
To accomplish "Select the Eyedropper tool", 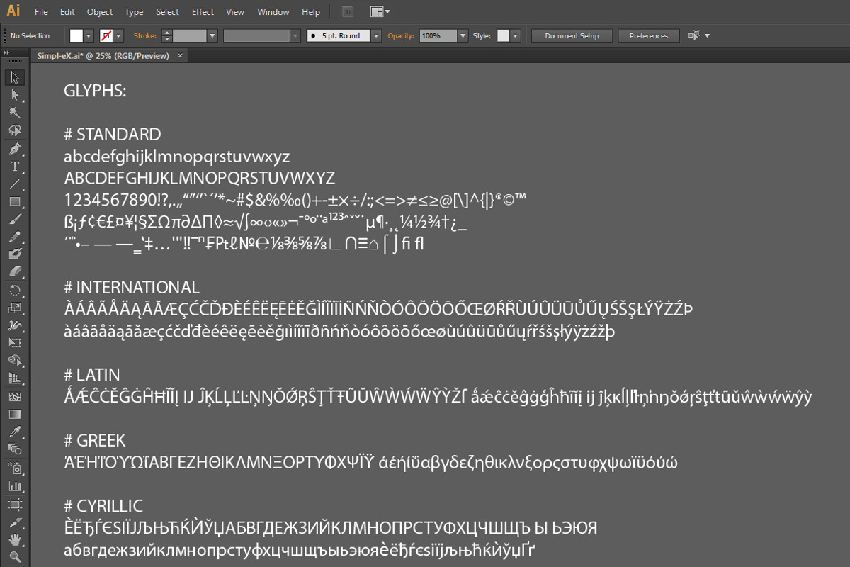I will (15, 432).
